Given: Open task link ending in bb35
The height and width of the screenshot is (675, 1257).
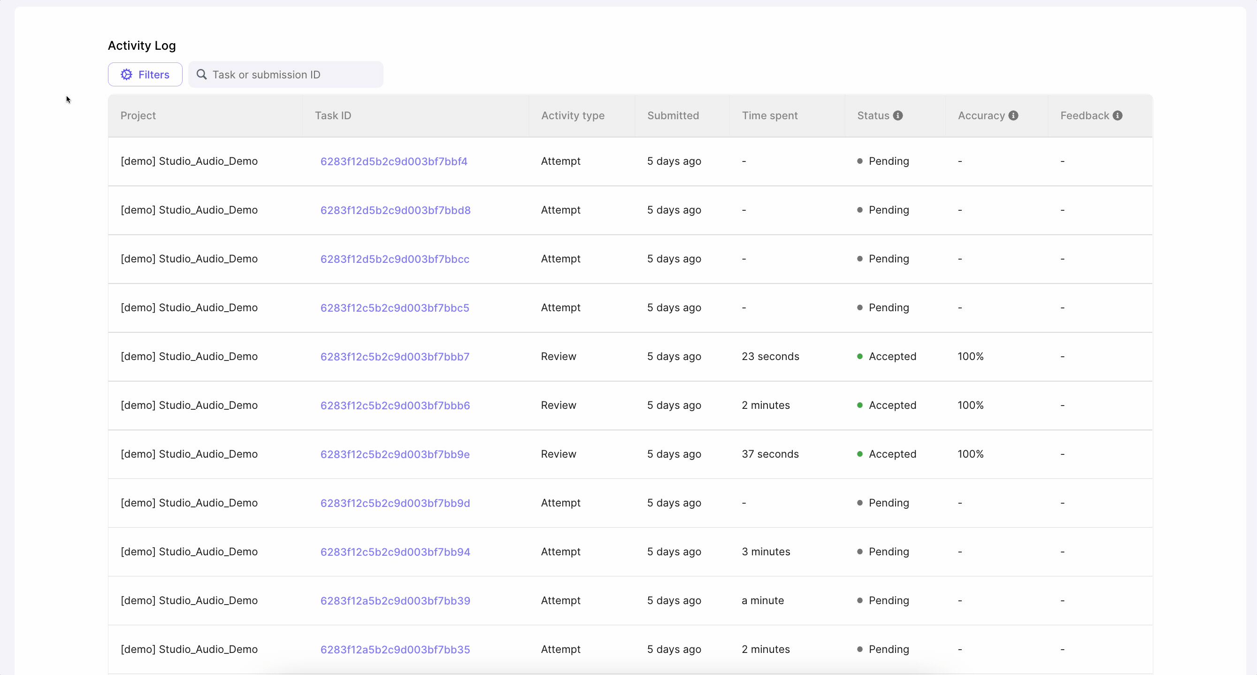Looking at the screenshot, I should point(395,650).
